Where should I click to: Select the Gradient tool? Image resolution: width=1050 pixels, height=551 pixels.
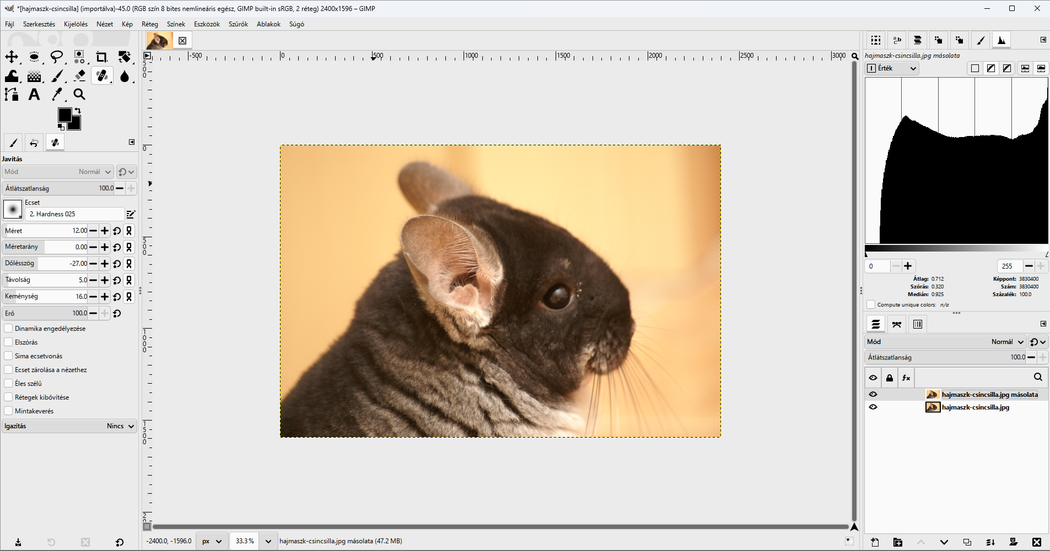point(34,76)
